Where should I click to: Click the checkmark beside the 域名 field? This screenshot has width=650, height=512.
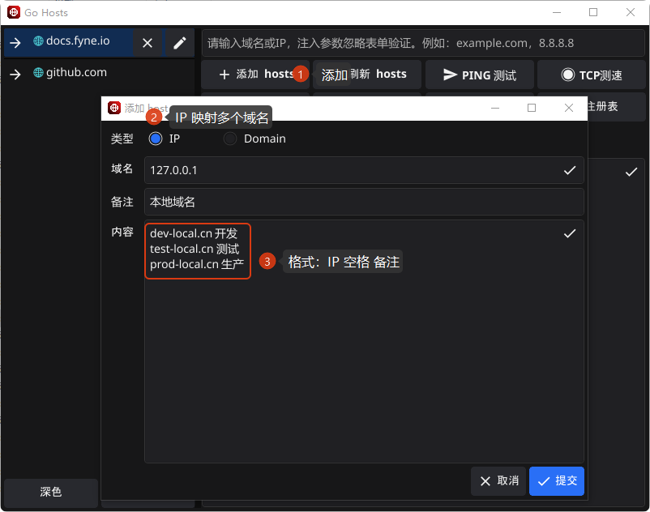coord(570,170)
